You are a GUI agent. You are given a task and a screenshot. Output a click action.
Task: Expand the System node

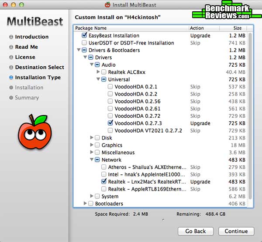click(x=92, y=196)
